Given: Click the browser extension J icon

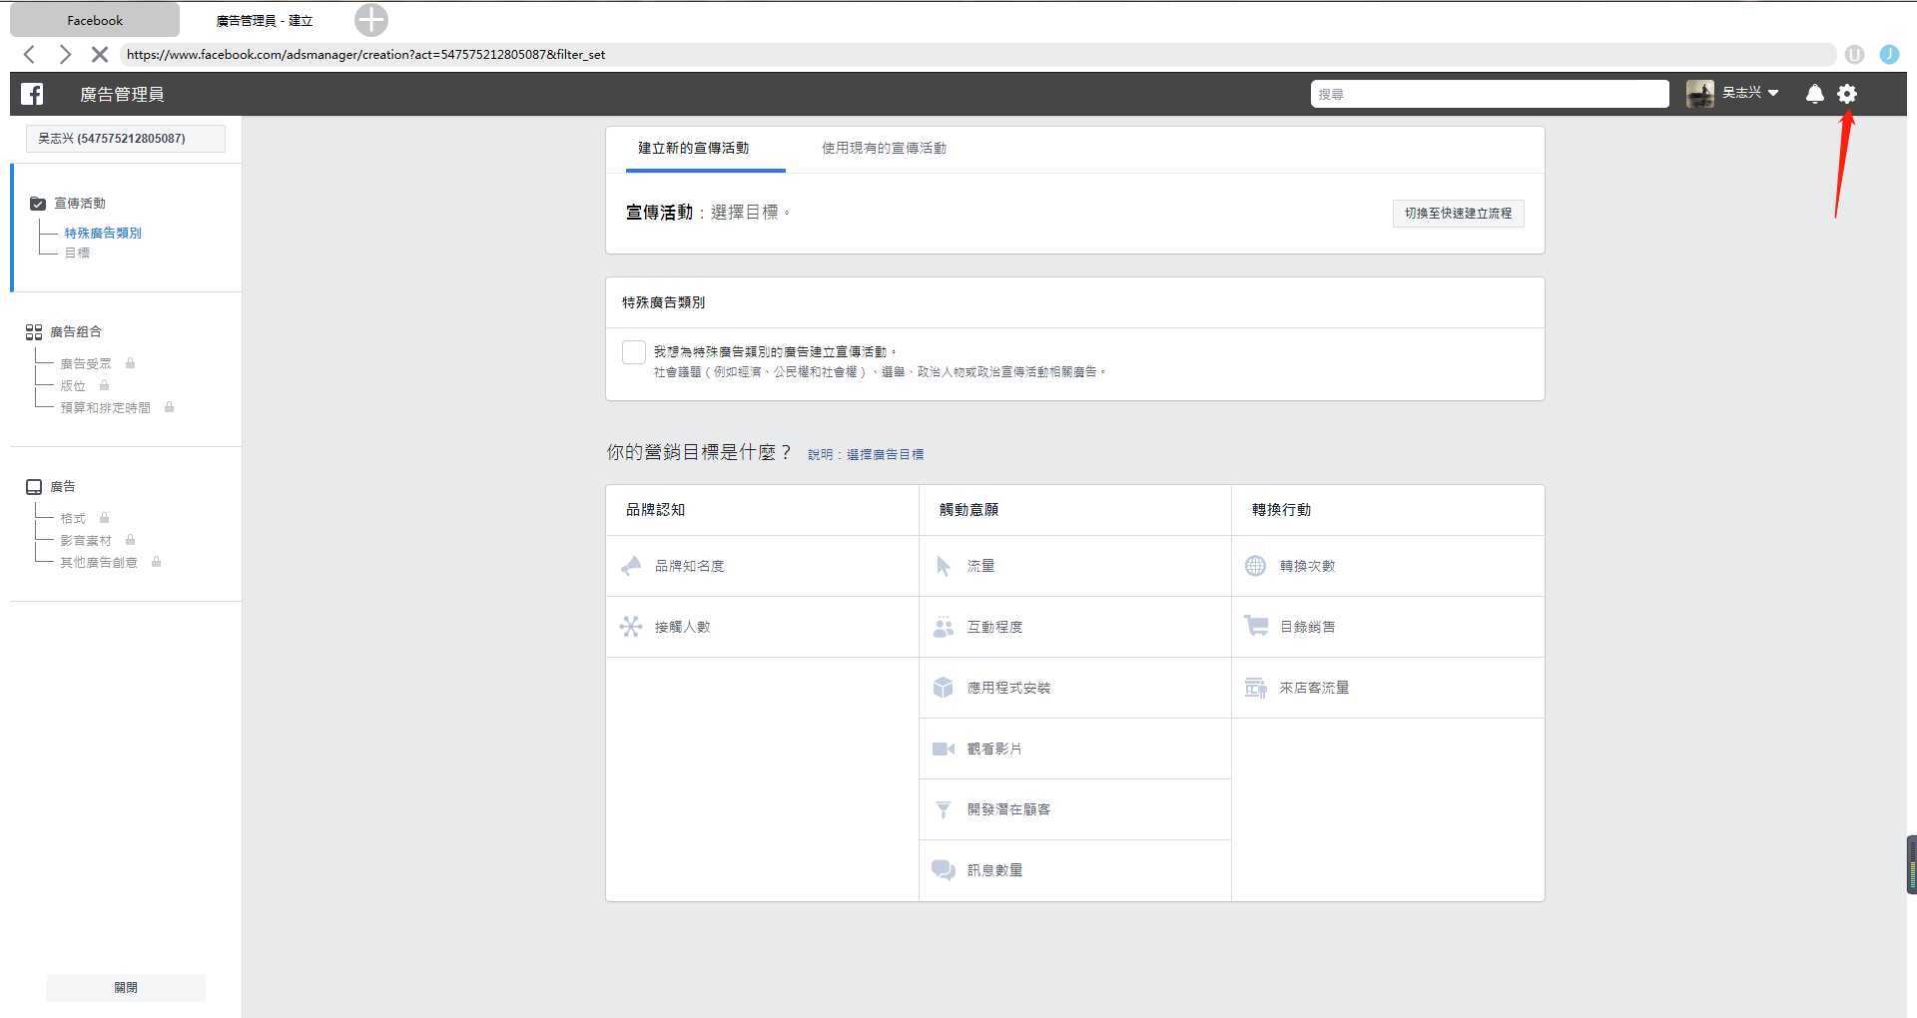Looking at the screenshot, I should click(1889, 55).
